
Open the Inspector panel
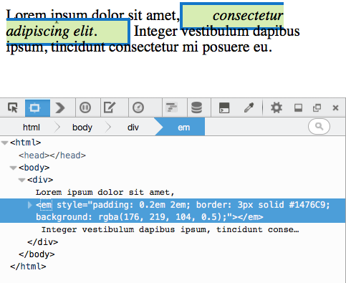(x=37, y=108)
